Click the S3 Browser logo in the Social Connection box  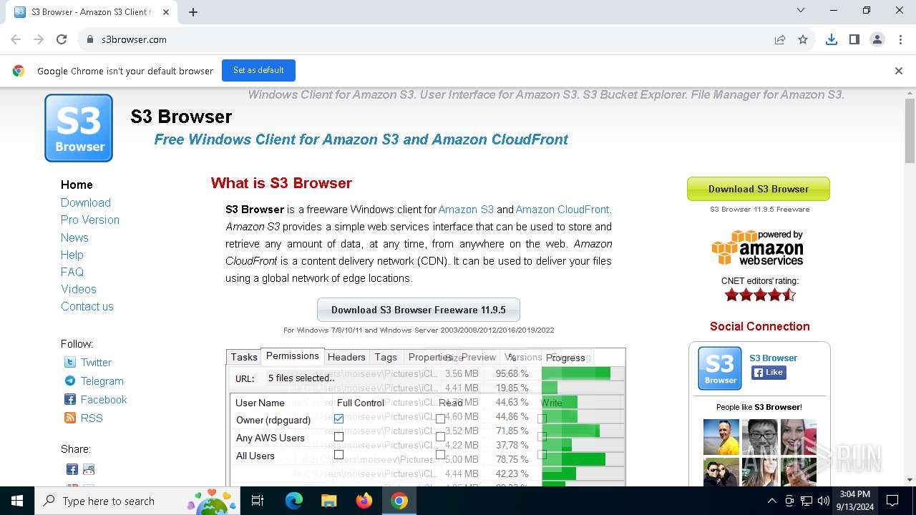(x=720, y=368)
